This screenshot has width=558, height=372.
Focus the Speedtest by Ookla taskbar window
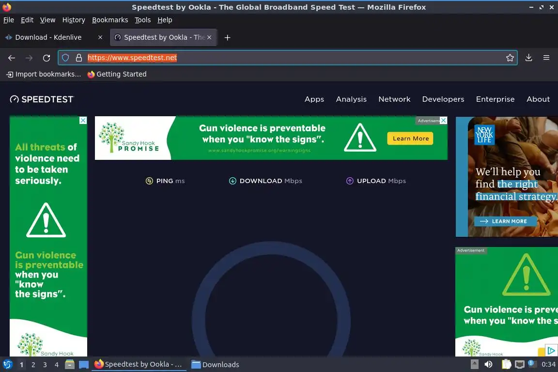[139, 364]
